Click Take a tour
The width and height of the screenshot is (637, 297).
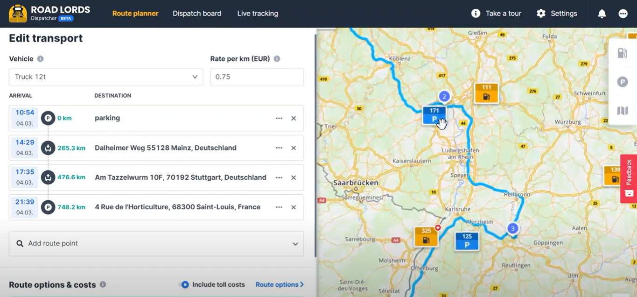[x=496, y=14]
